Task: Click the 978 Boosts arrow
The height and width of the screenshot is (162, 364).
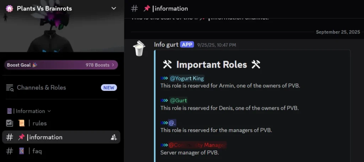Action: (x=113, y=65)
